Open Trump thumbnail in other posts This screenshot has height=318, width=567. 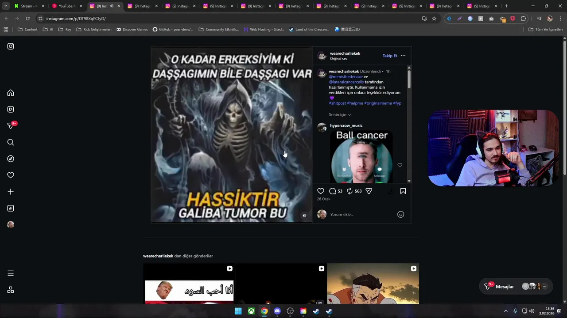click(189, 284)
